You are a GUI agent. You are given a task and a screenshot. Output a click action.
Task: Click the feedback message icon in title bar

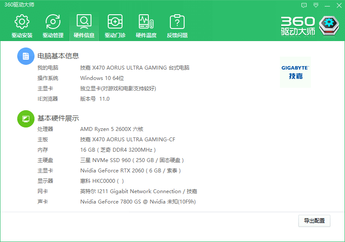[304, 5]
